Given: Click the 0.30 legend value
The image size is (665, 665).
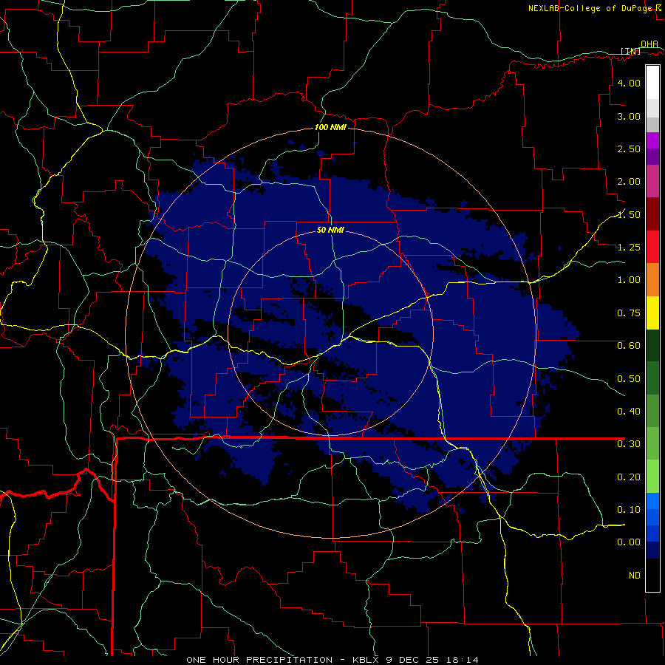Looking at the screenshot, I should 629,444.
